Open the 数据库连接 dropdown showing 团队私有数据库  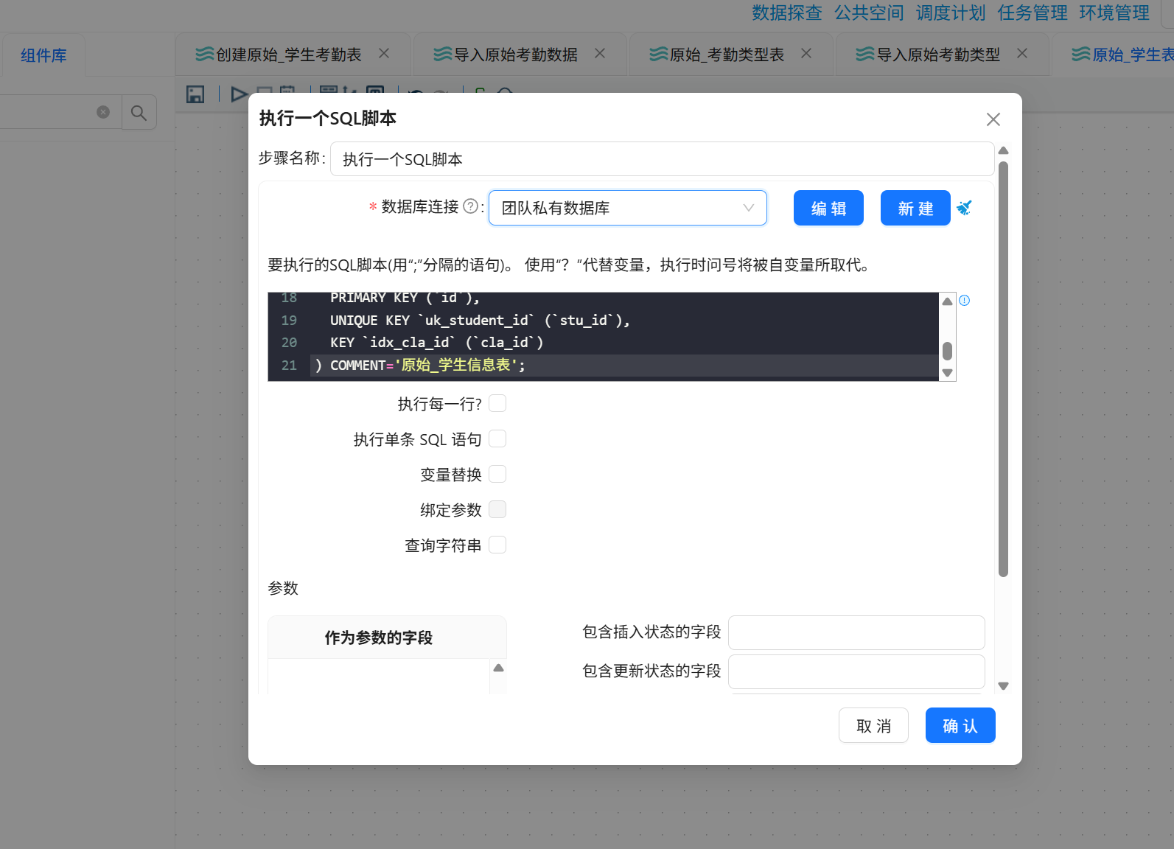point(628,208)
